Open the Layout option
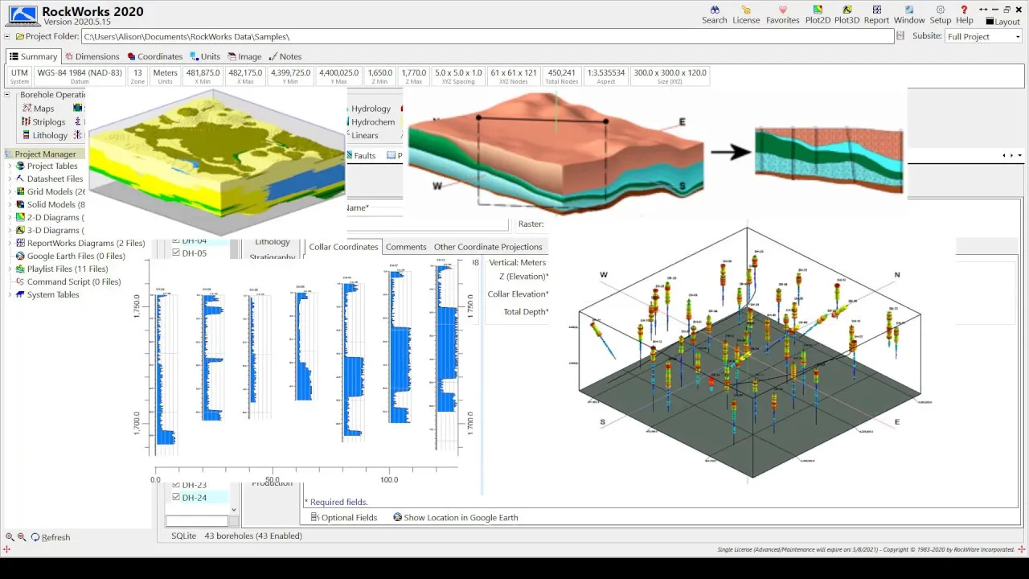 click(x=1002, y=22)
